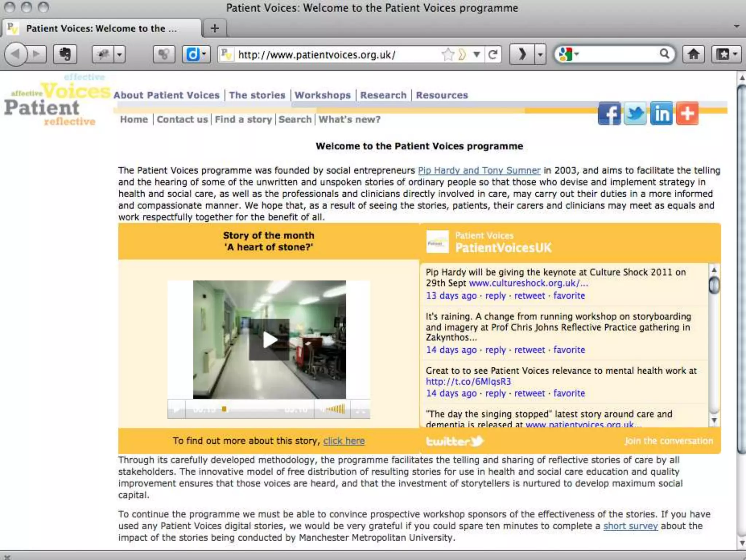Click the LinkedIn social icon
This screenshot has width=746, height=560.
661,113
